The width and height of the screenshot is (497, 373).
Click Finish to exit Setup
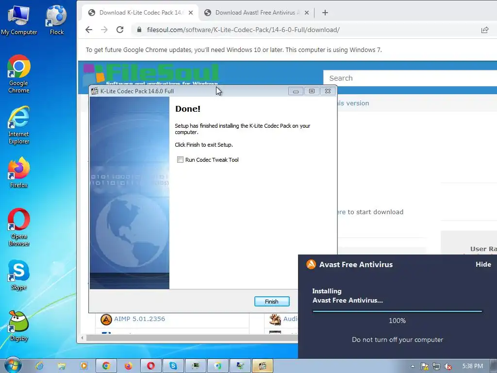pos(272,301)
